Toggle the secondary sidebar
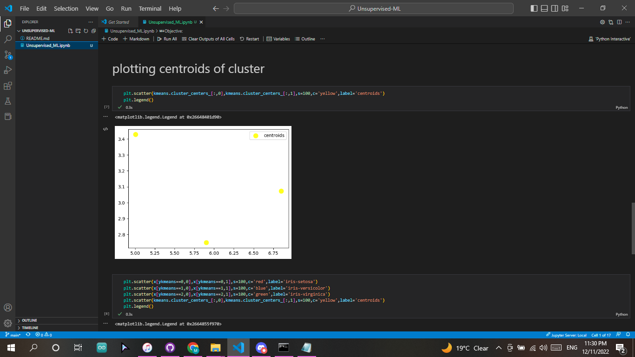 (555, 8)
